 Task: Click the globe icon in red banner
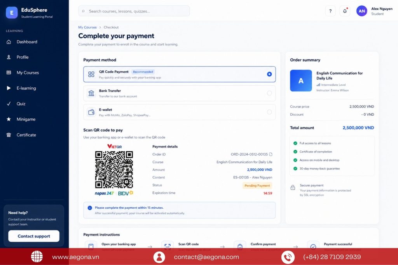[x=37, y=256]
